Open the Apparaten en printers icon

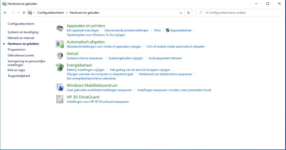60,29
